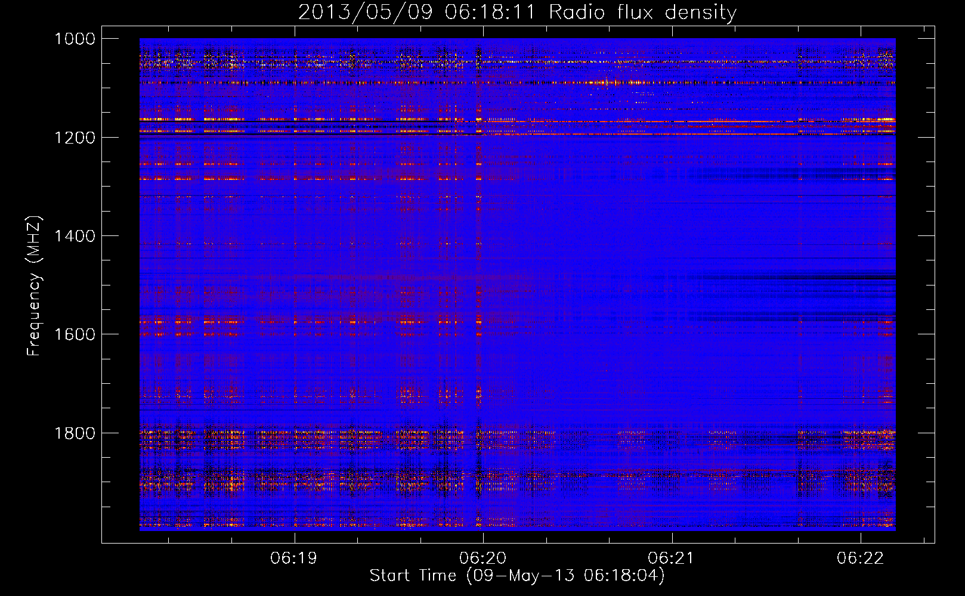Click the 1000 frequency axis label
The width and height of the screenshot is (965, 596).
point(75,39)
